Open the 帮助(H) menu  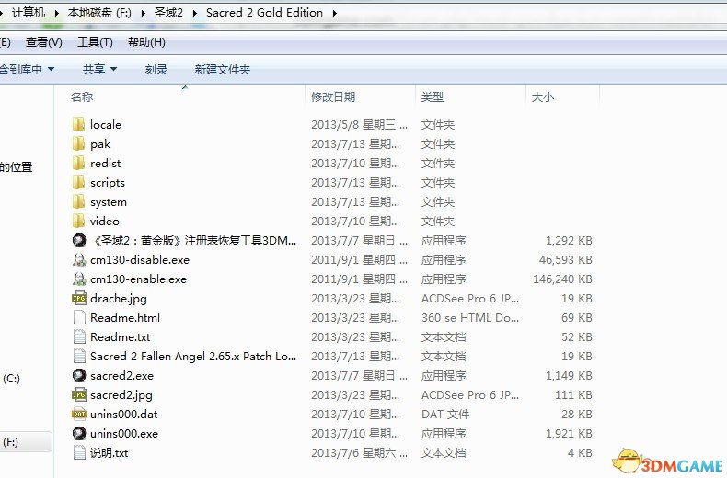(x=146, y=42)
